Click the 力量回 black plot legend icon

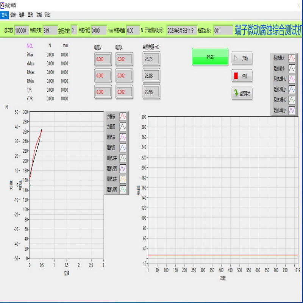point(123,127)
